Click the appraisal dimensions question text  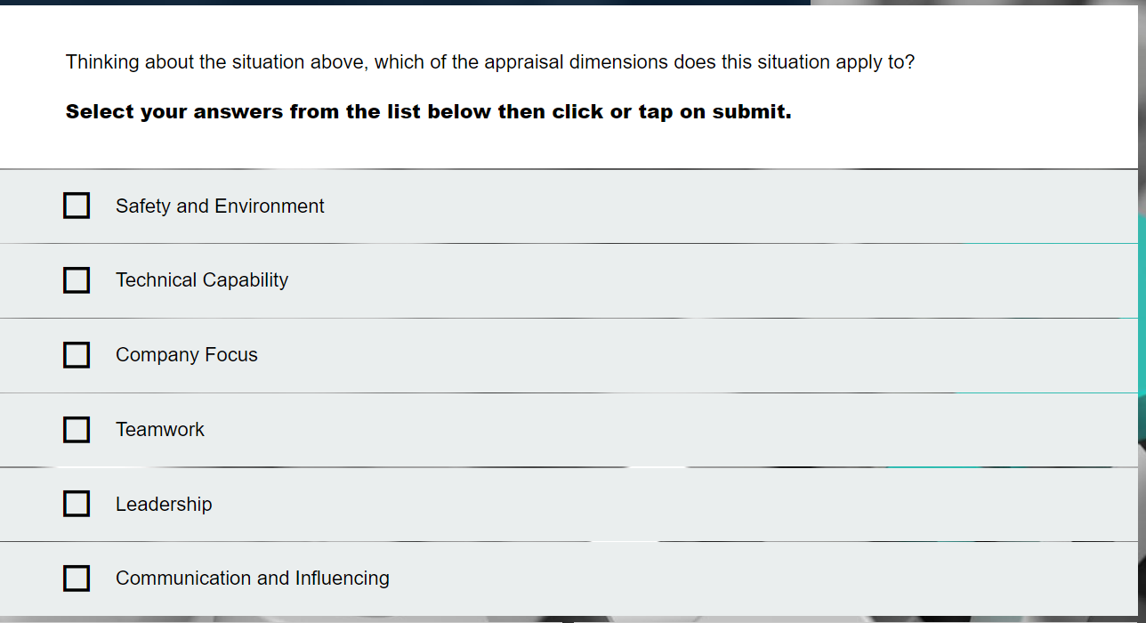[489, 62]
